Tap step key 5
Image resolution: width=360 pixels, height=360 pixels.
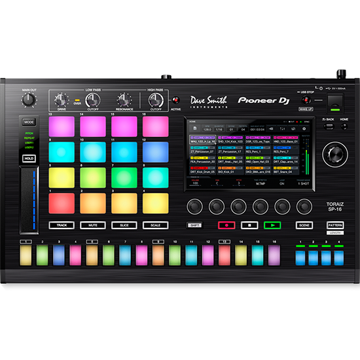coord(92,255)
